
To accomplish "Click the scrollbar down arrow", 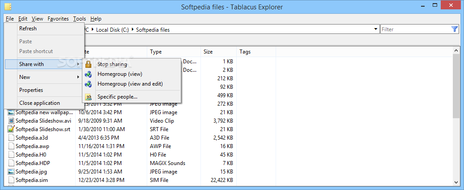I will [x=456, y=182].
